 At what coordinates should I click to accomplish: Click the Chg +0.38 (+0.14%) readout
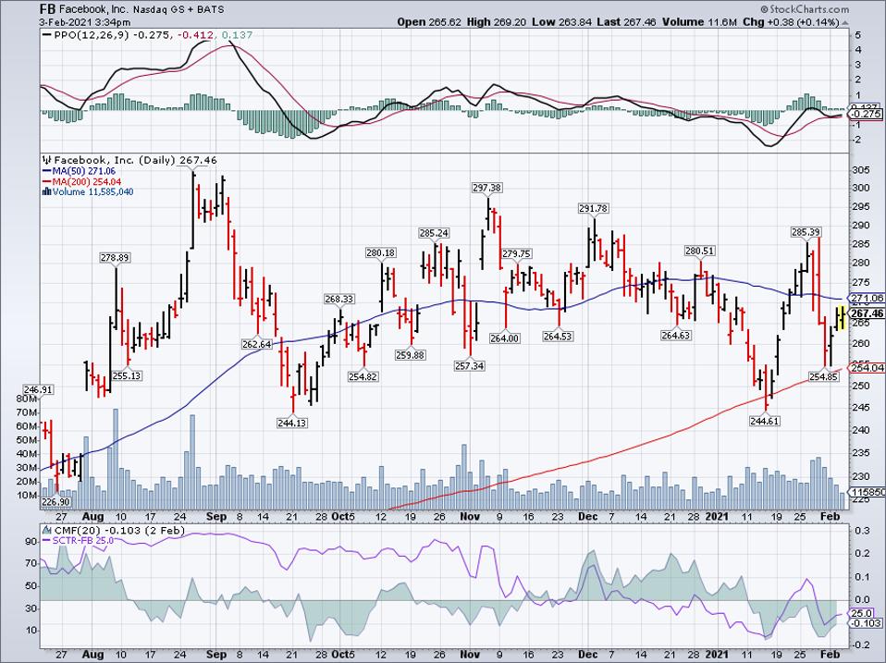795,22
